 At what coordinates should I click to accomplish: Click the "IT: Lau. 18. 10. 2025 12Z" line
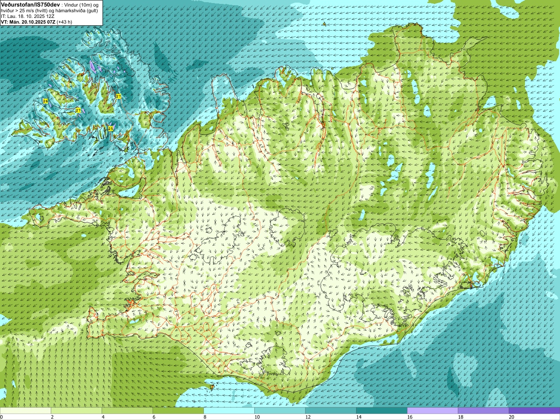pos(28,16)
